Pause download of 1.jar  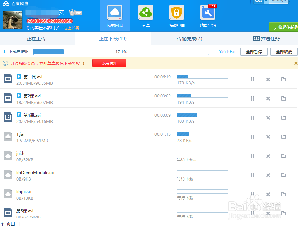click(252, 137)
